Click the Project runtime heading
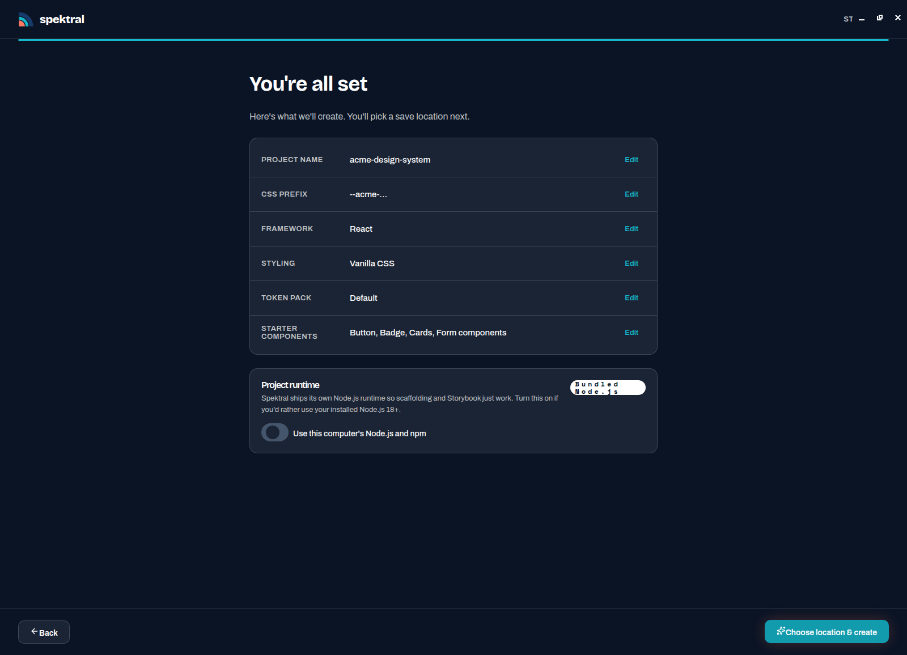The height and width of the screenshot is (655, 907). tap(290, 385)
